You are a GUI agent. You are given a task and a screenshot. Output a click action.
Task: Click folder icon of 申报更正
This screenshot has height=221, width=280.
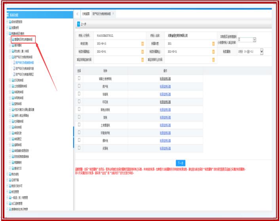pyautogui.click(x=13, y=139)
